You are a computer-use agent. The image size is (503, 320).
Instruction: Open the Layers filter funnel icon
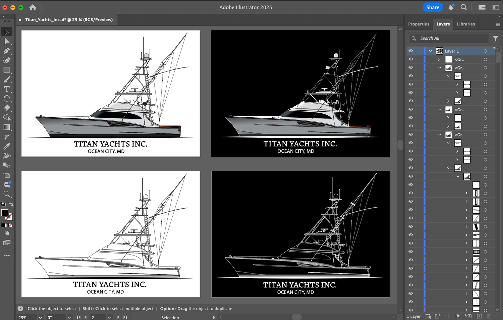[495, 38]
